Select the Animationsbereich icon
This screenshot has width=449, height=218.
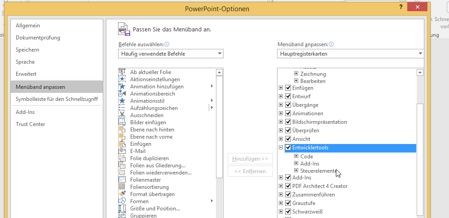click(x=122, y=94)
